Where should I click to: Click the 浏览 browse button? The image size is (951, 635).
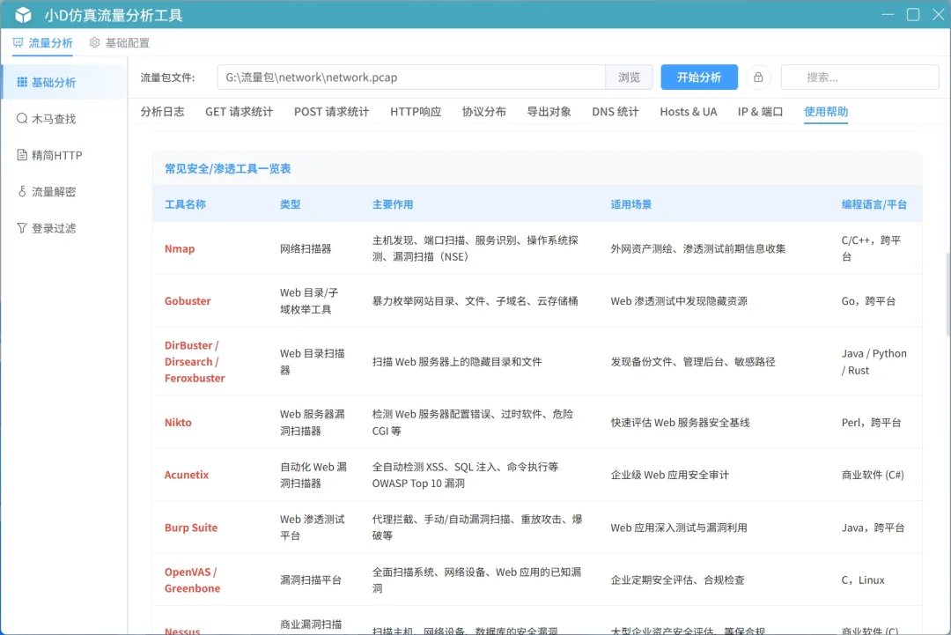pos(629,77)
